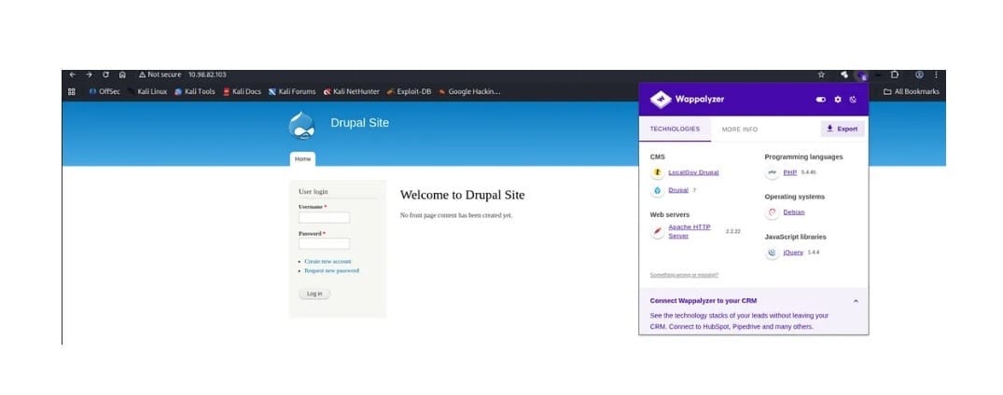The image size is (1003, 395).
Task: Open Wappalyzer settings gear
Action: tap(838, 100)
